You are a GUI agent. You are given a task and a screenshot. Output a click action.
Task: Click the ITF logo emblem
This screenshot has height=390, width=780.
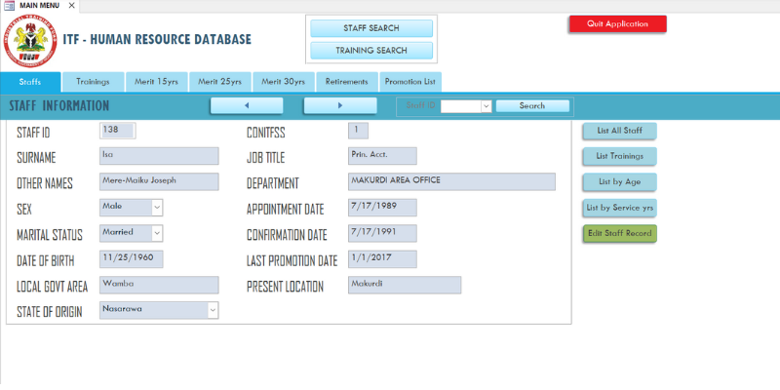30,41
